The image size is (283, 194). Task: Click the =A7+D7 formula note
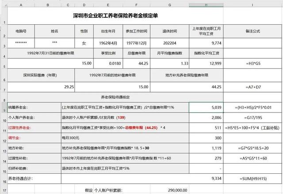click(x=253, y=87)
